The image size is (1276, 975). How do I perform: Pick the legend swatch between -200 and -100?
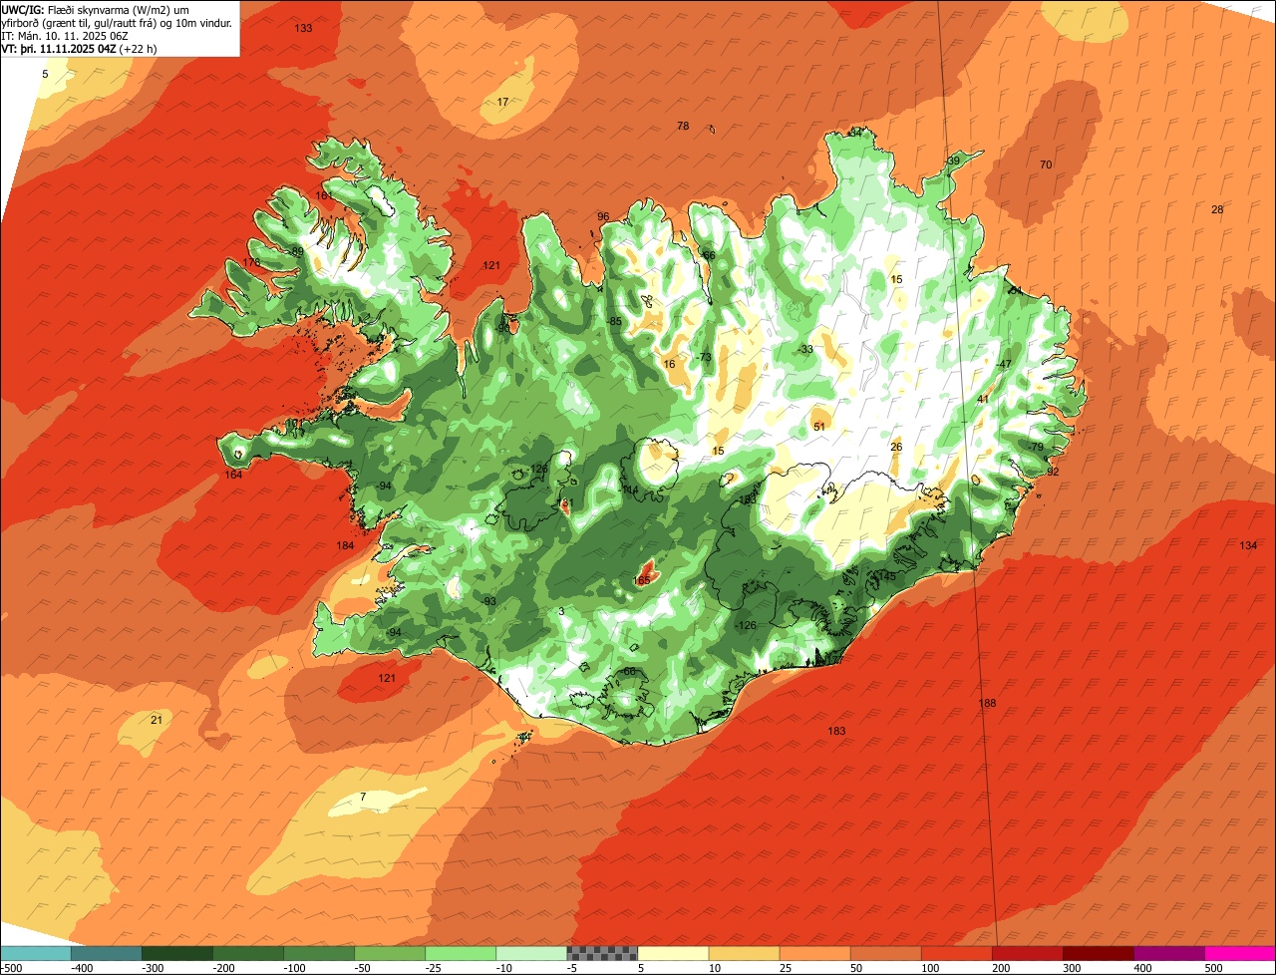point(248,953)
